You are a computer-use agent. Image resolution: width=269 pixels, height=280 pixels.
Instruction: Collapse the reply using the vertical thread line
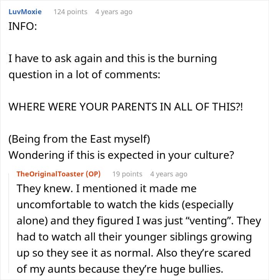pyautogui.click(x=9, y=223)
